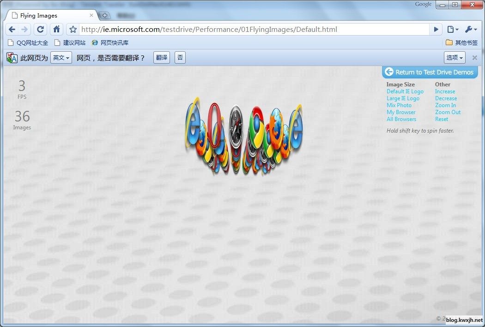
Task: Click the large Chrome logo
Action: pos(257,127)
